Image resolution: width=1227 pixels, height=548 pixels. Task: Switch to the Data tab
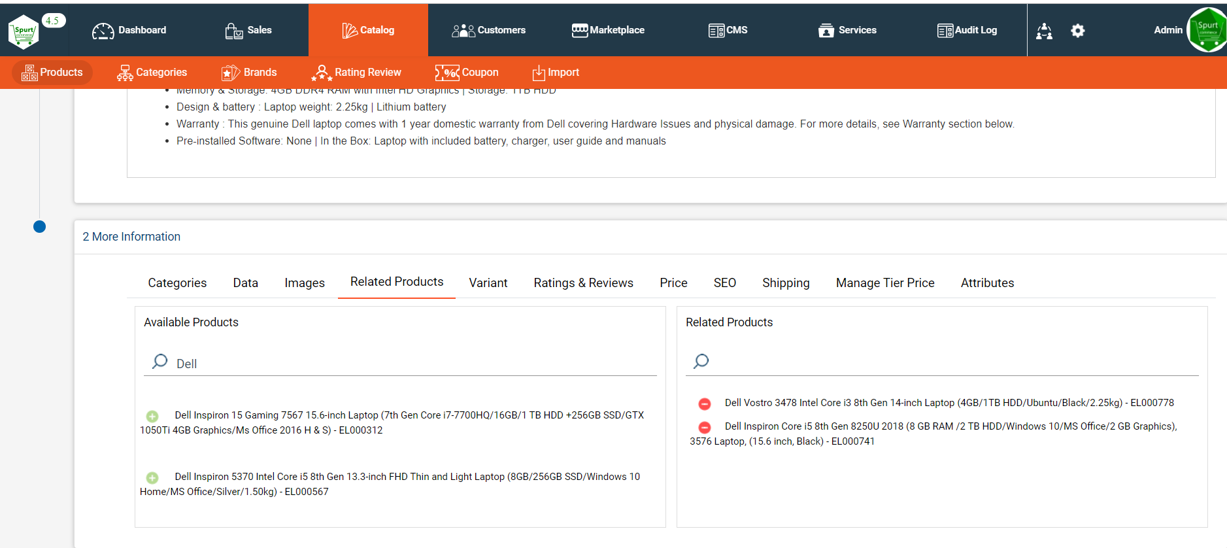click(246, 283)
